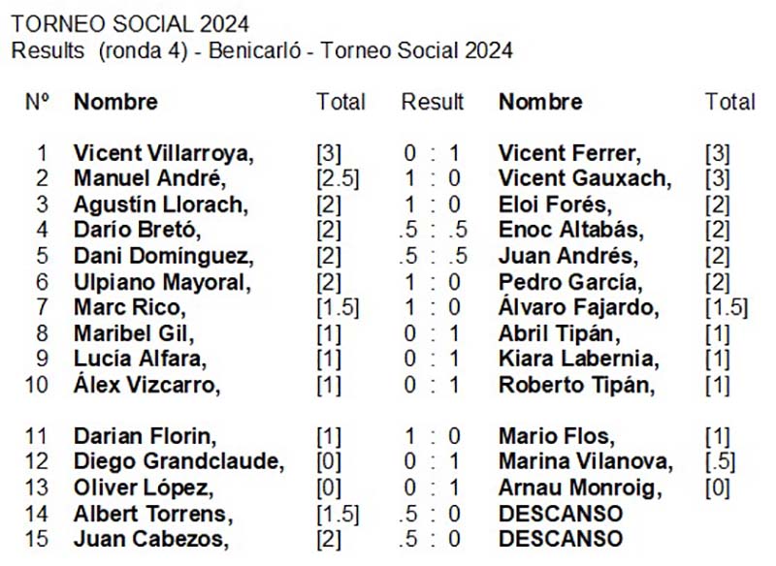Select Kiara Labernia entry
The width and height of the screenshot is (776, 566).
click(578, 359)
